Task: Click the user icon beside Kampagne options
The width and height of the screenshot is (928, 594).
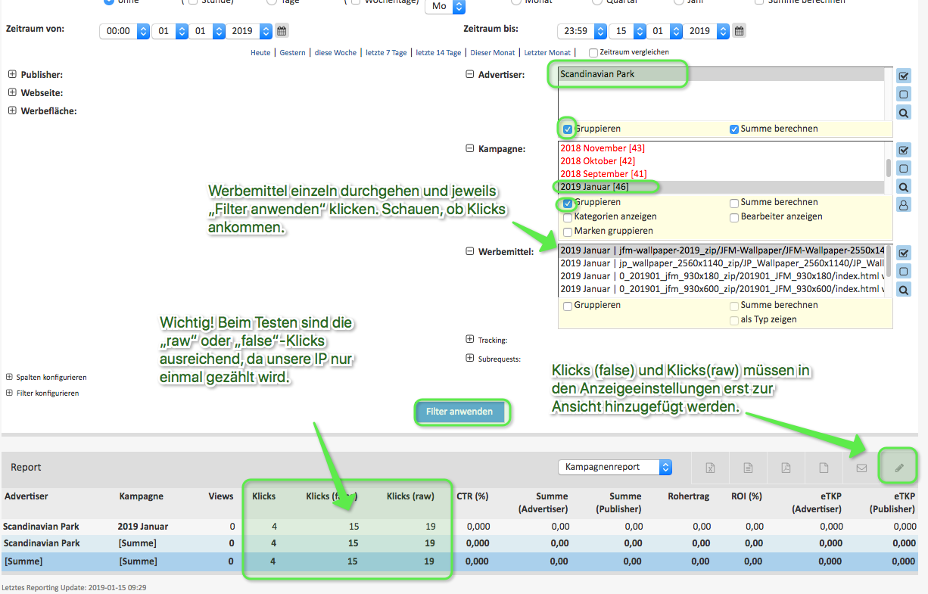Action: [x=903, y=204]
